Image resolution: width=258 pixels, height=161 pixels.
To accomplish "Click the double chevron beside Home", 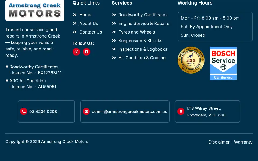I will click(x=75, y=15).
